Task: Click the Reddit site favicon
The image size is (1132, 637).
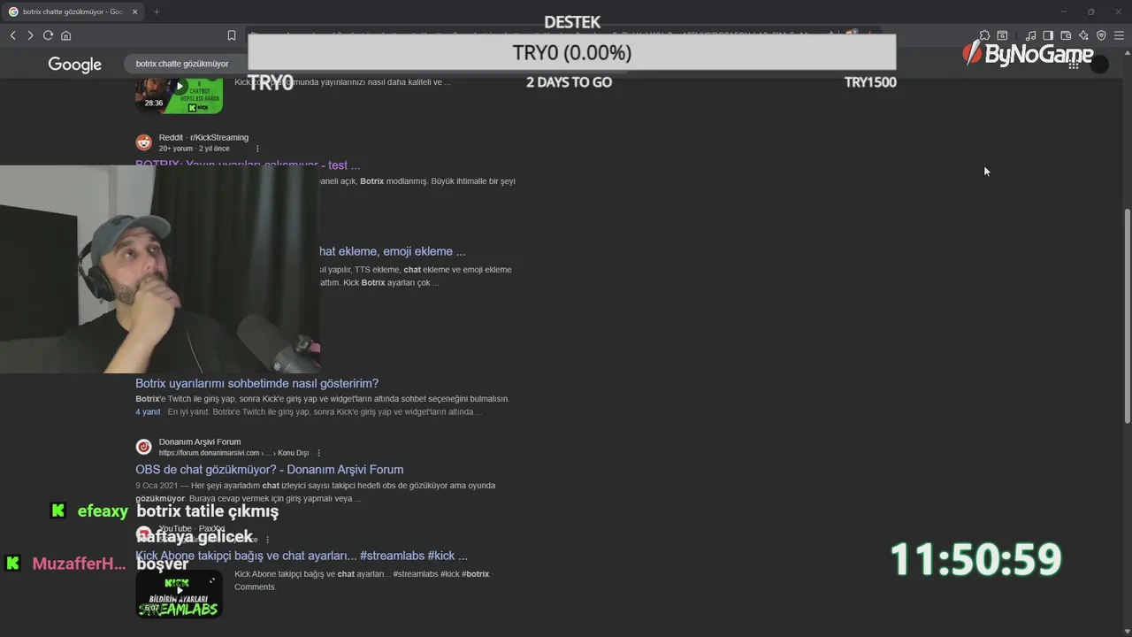Action: coord(144,142)
